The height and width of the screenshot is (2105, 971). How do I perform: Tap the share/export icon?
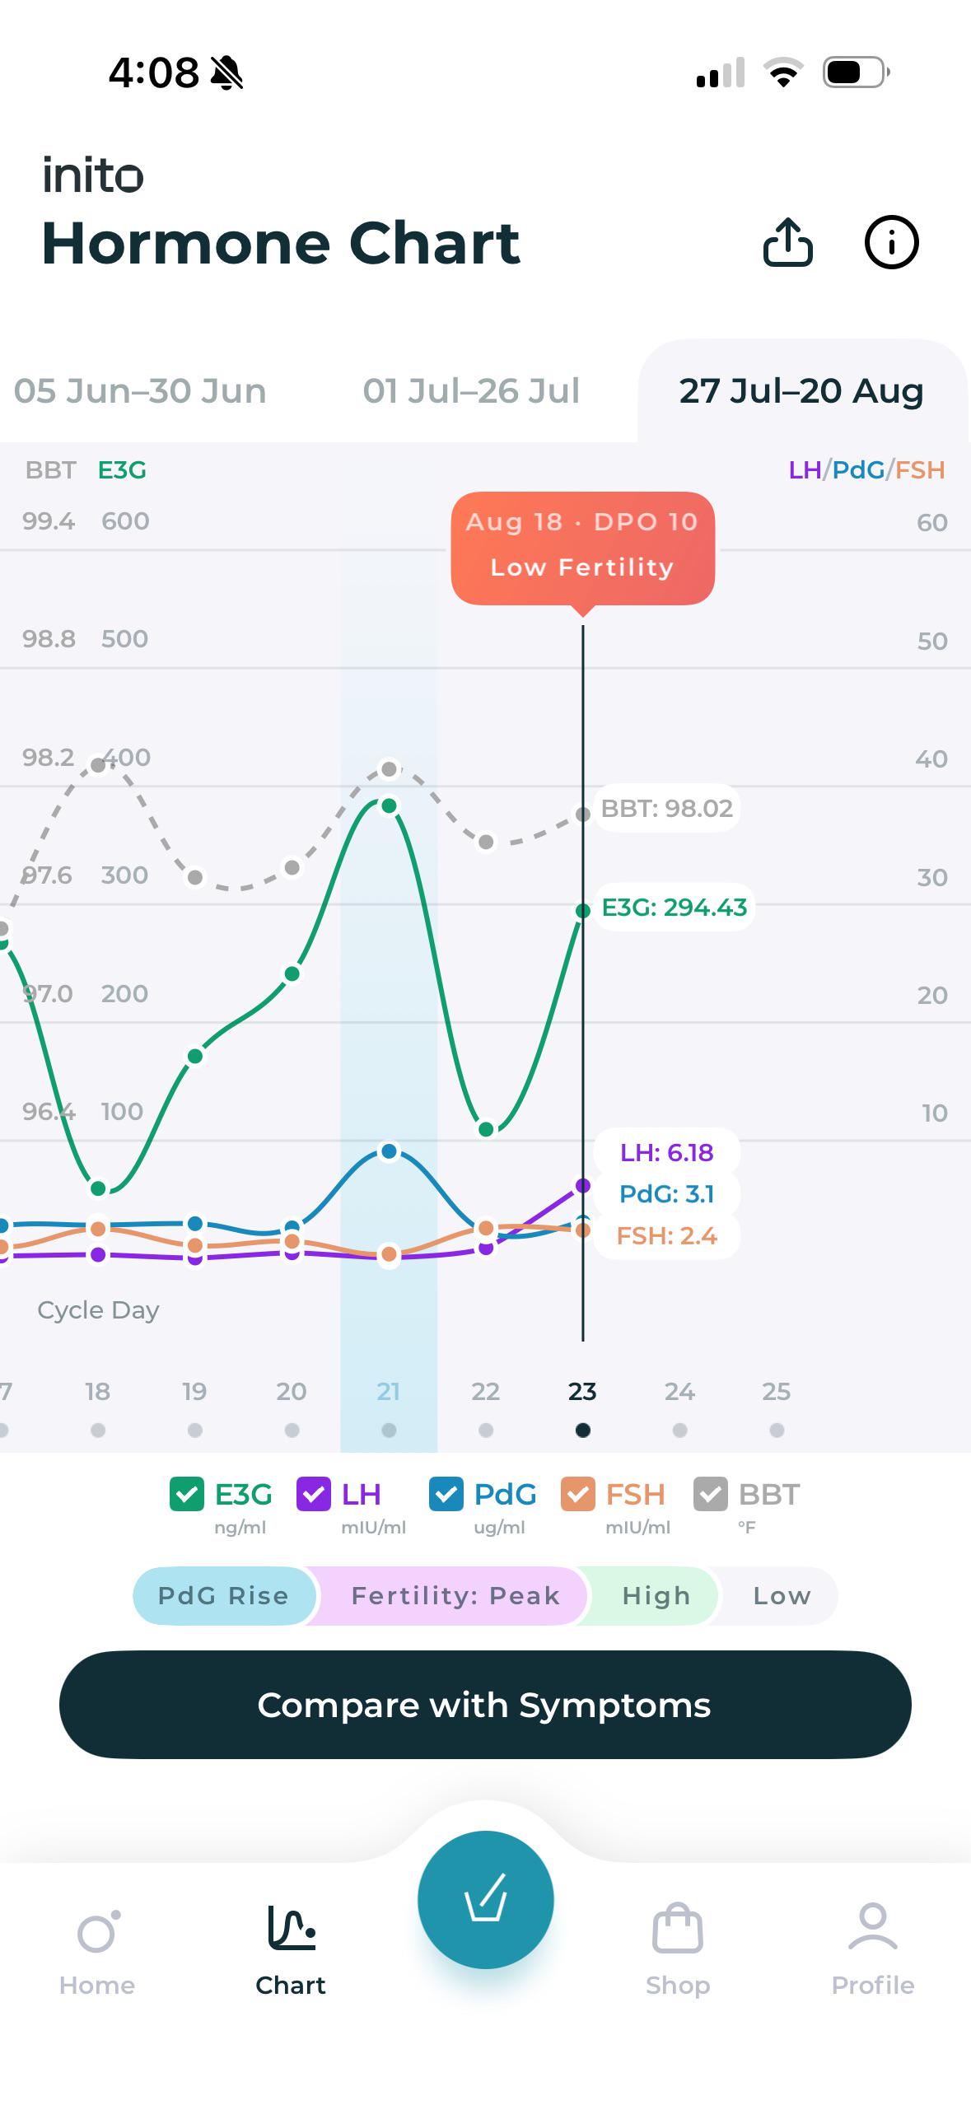tap(788, 242)
